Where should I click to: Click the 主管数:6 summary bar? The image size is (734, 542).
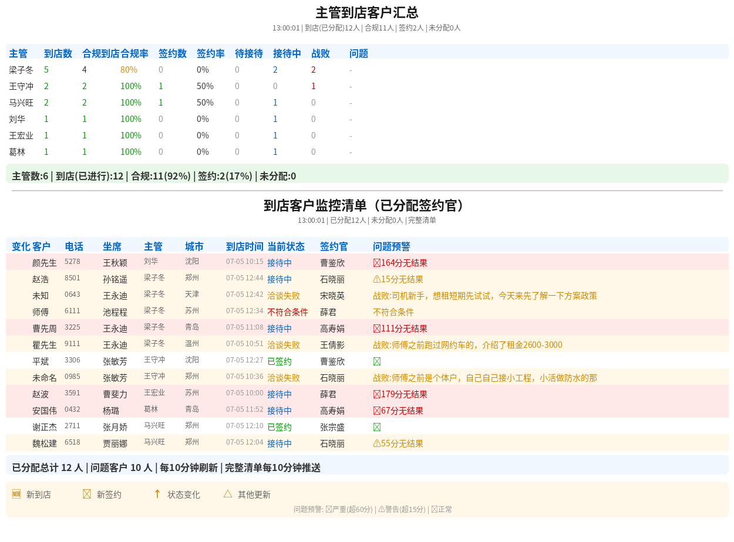click(x=367, y=174)
